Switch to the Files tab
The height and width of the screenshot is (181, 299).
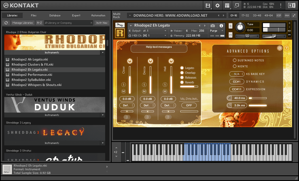[x=33, y=16]
